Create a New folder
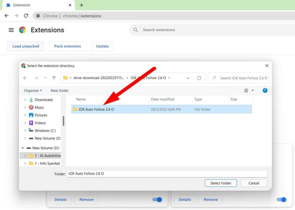This screenshot has width=295, height=210. pos(60,91)
